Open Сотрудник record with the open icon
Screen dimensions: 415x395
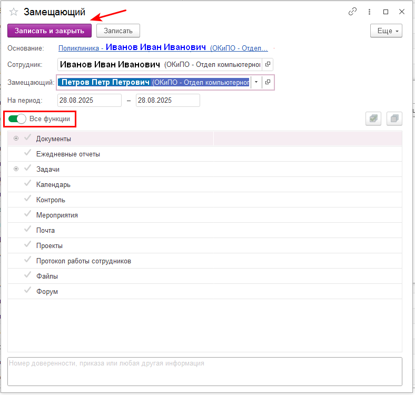268,64
